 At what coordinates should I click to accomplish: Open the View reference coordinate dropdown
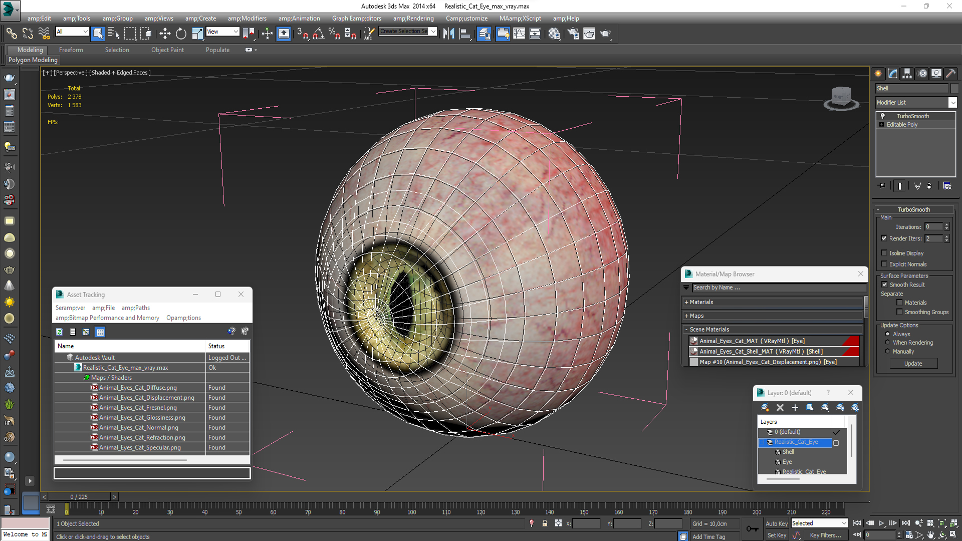click(x=222, y=32)
